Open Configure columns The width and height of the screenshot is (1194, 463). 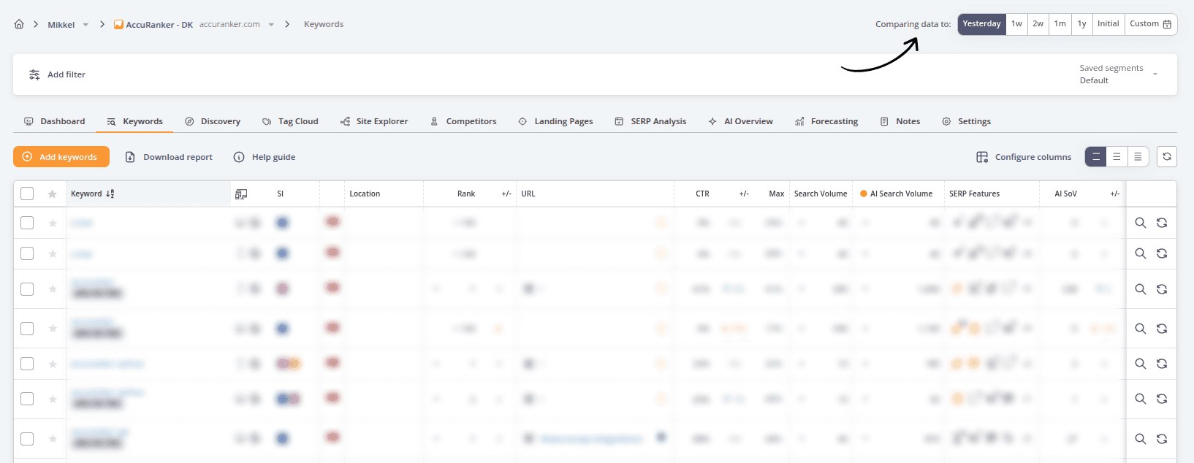1024,157
